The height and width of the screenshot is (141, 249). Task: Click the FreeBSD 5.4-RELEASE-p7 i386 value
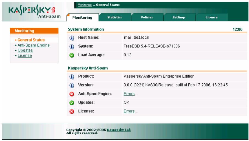(x=152, y=46)
